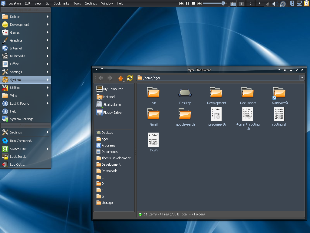Choose Lock Session in the menu
Viewport: 310px width, 233px height.
(x=25, y=157)
